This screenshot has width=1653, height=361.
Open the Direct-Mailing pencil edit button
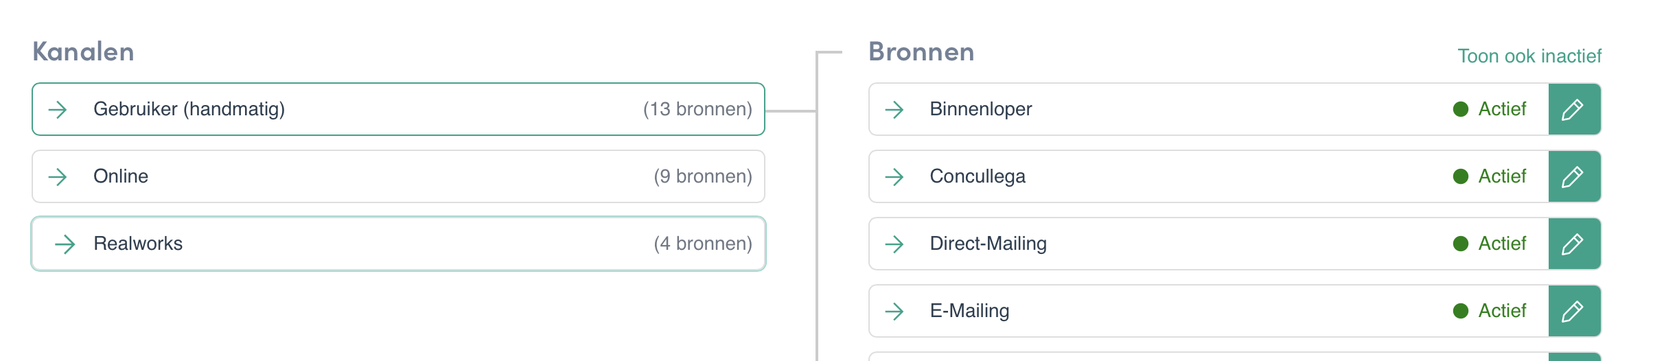pos(1575,244)
